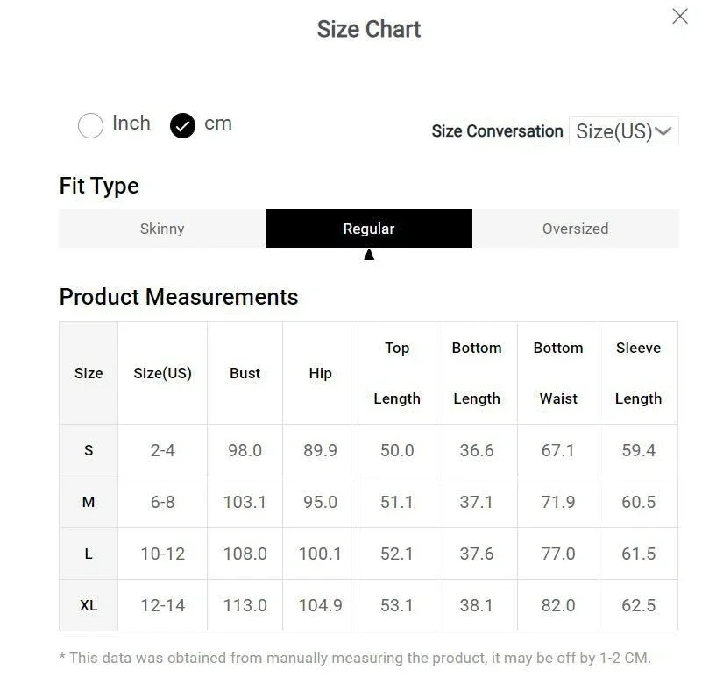The width and height of the screenshot is (709, 684).
Task: Click the Sleeve Length column header
Action: [x=638, y=373]
